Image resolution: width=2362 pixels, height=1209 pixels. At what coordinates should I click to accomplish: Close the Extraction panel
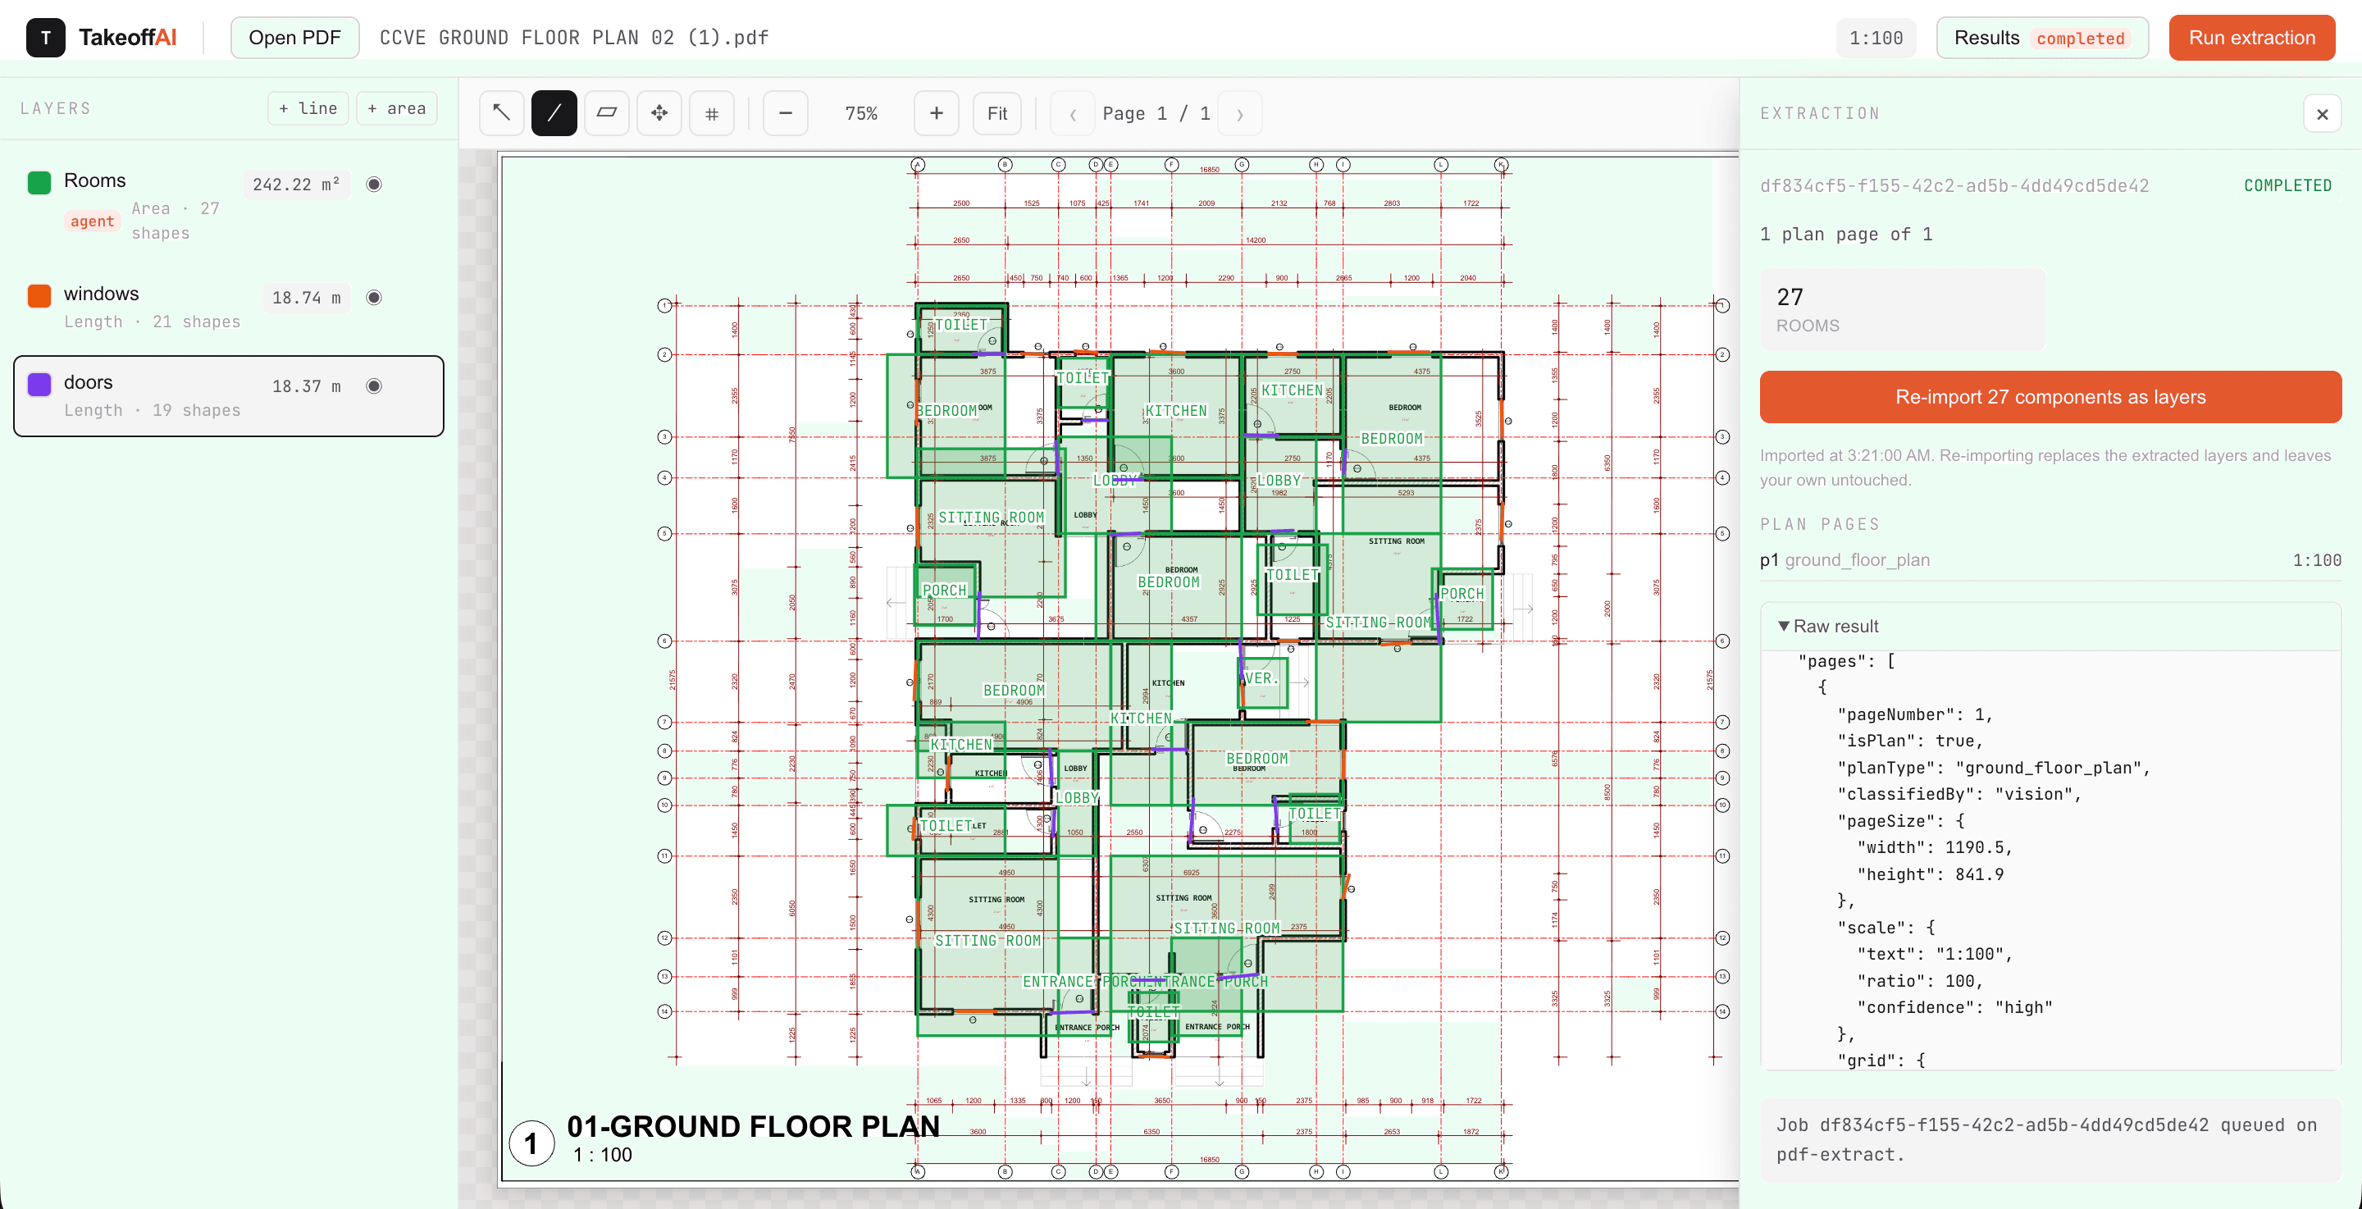(2322, 114)
